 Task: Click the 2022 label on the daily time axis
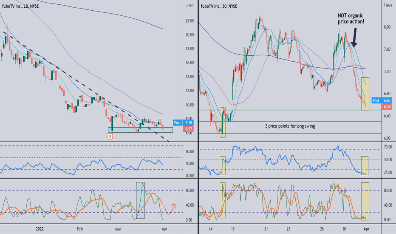pyautogui.click(x=40, y=229)
